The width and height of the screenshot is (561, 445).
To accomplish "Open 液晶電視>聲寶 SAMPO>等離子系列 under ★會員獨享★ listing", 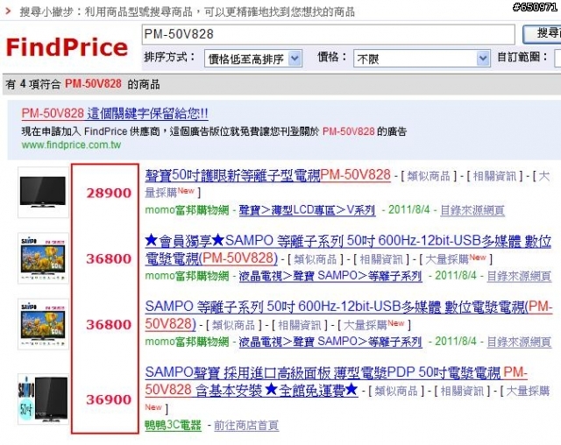I will click(x=330, y=276).
